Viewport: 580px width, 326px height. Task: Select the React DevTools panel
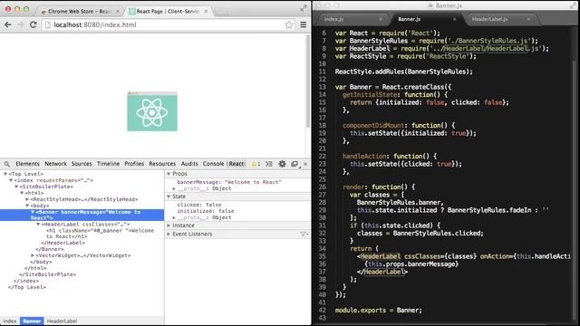237,164
